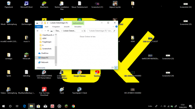Select the BlueStacks desktop shortcut
195x109 pixels.
pos(44,5)
